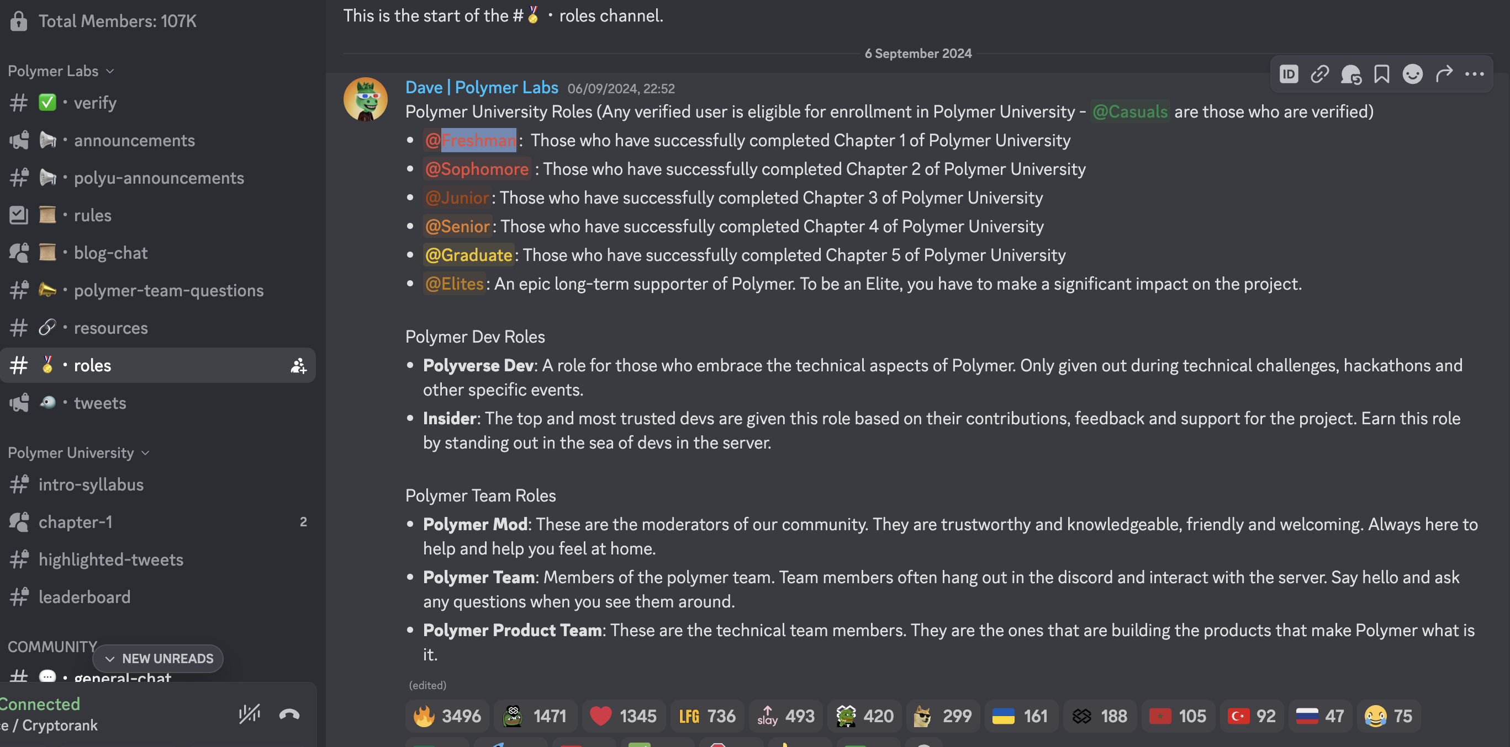Open the tweets channel
The image size is (1510, 747).
click(x=157, y=403)
